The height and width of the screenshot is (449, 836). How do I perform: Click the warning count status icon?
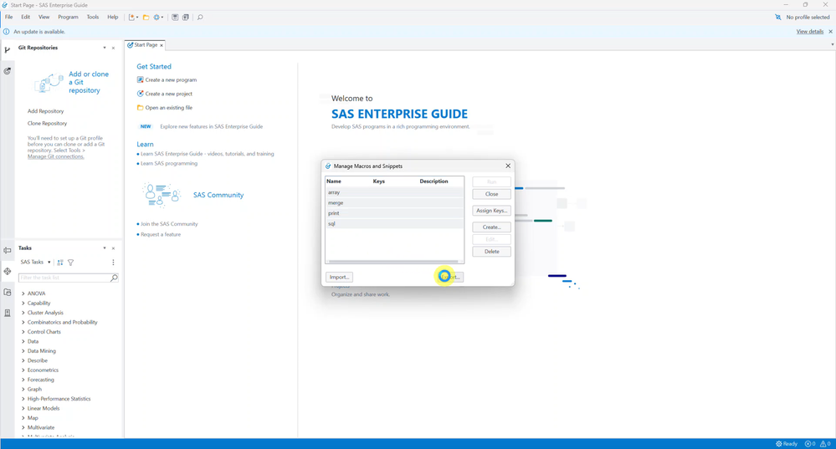[825, 444]
